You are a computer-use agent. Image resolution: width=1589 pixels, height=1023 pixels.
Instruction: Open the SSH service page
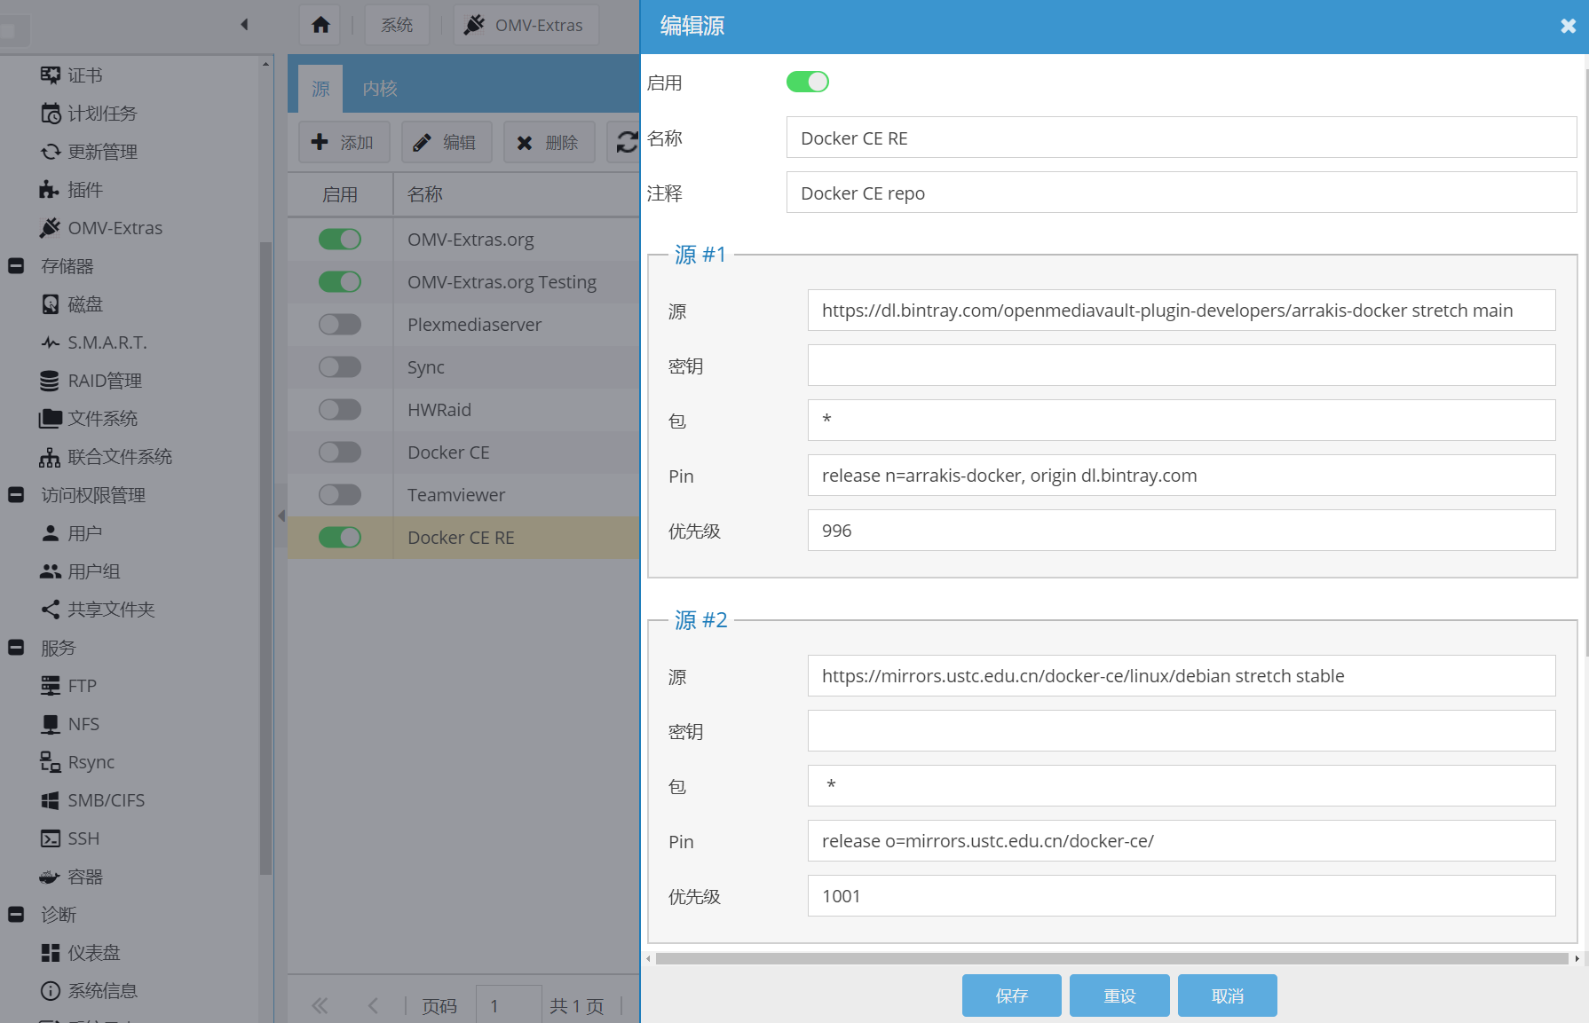point(70,838)
